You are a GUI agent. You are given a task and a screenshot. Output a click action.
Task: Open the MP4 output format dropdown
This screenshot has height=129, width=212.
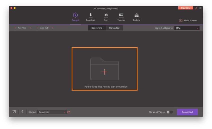(187, 28)
